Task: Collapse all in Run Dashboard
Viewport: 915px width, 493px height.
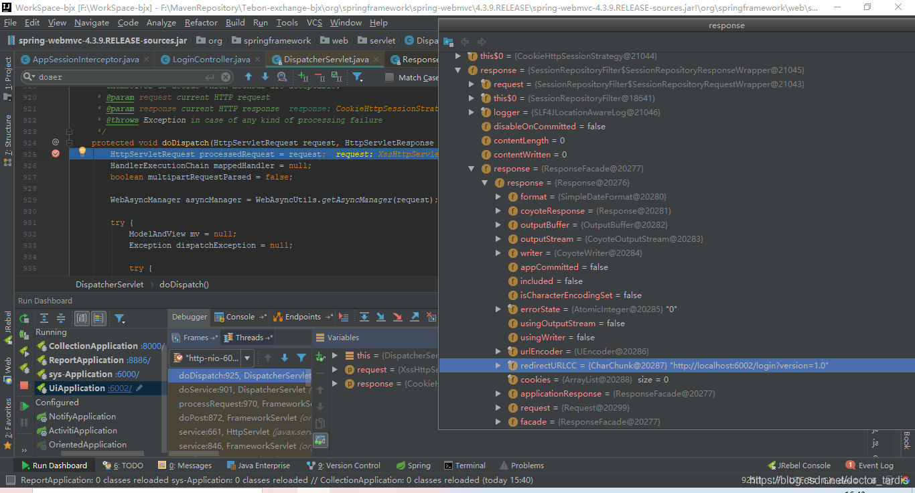Action: pos(61,318)
